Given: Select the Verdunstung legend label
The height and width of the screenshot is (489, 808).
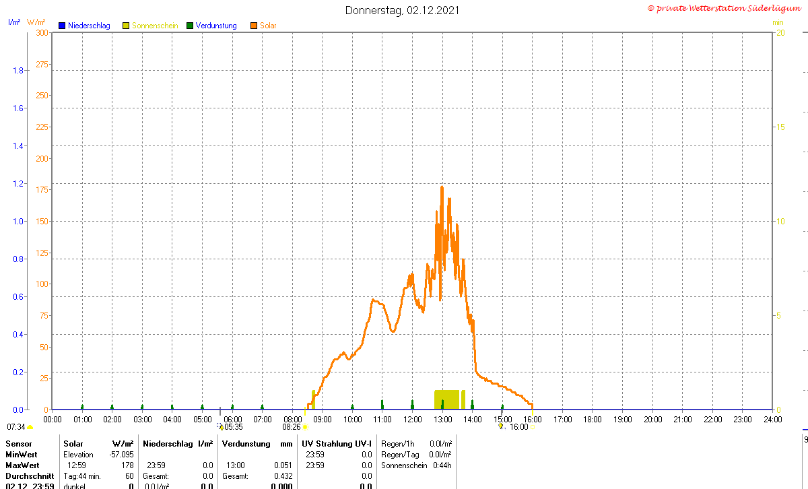Looking at the screenshot, I should point(216,26).
